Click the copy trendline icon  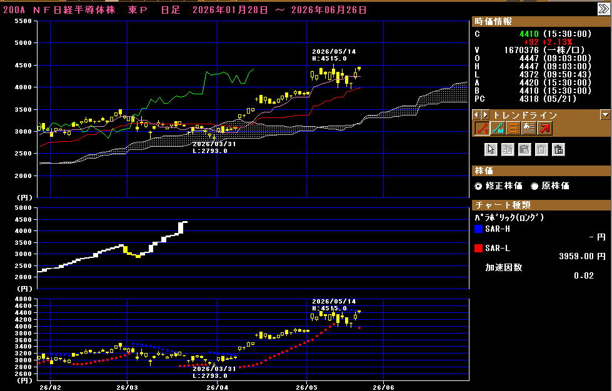click(x=508, y=149)
